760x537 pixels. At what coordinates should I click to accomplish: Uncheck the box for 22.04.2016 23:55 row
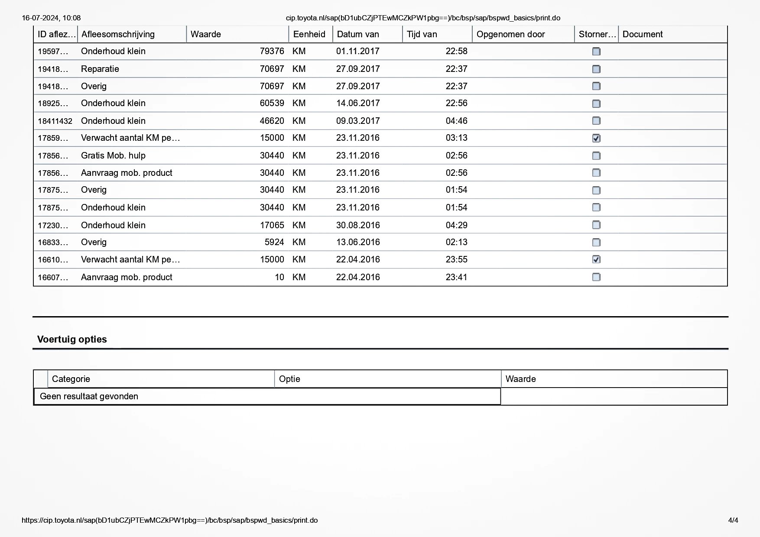(596, 259)
